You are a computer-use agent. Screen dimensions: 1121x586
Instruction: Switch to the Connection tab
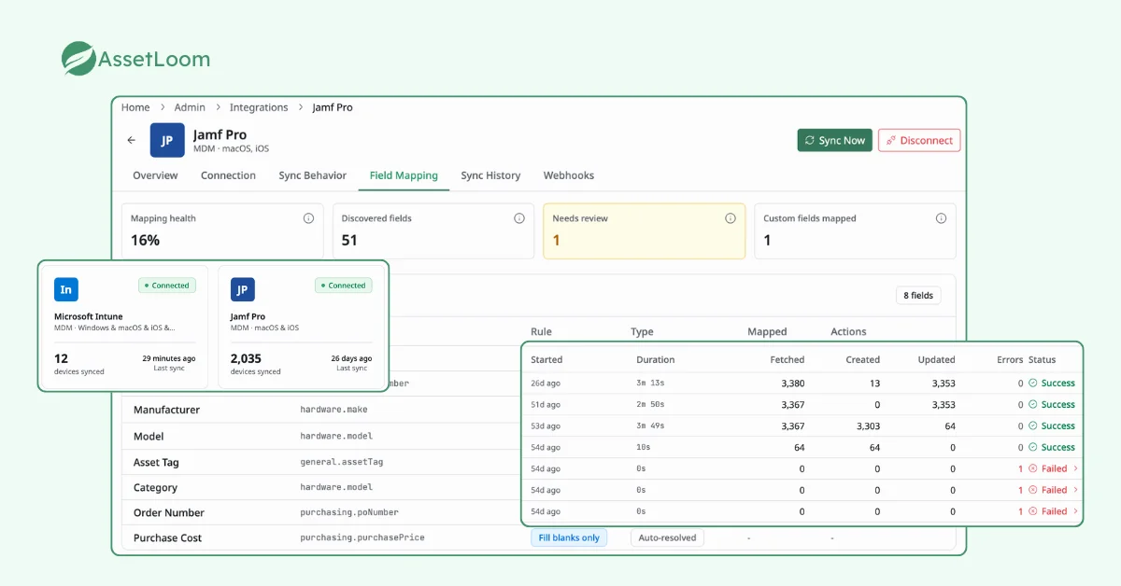[x=228, y=175]
